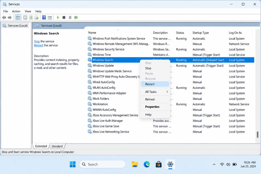Click the Refresh toolbar icon
This screenshot has width=261, height=174.
(31, 17)
